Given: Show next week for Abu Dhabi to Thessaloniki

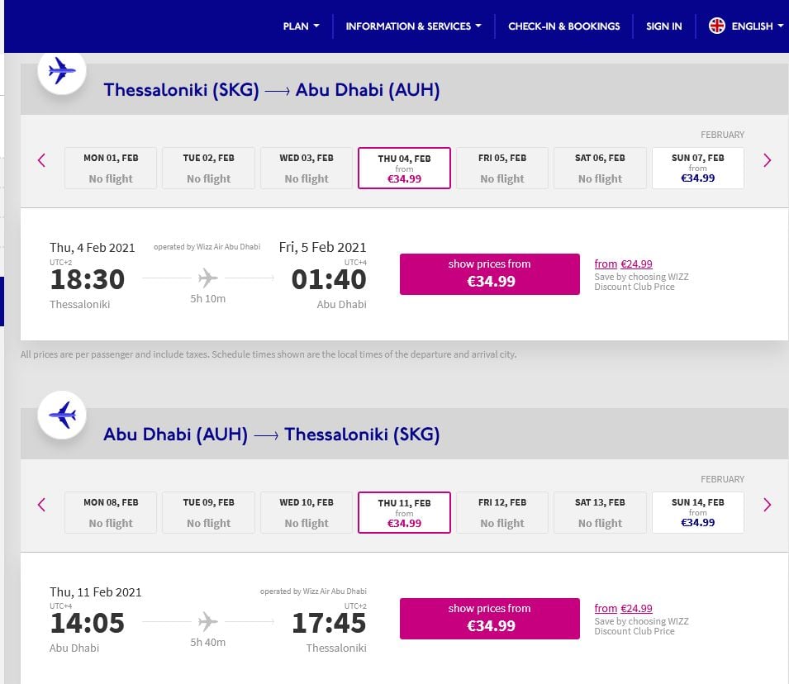Looking at the screenshot, I should [x=767, y=504].
